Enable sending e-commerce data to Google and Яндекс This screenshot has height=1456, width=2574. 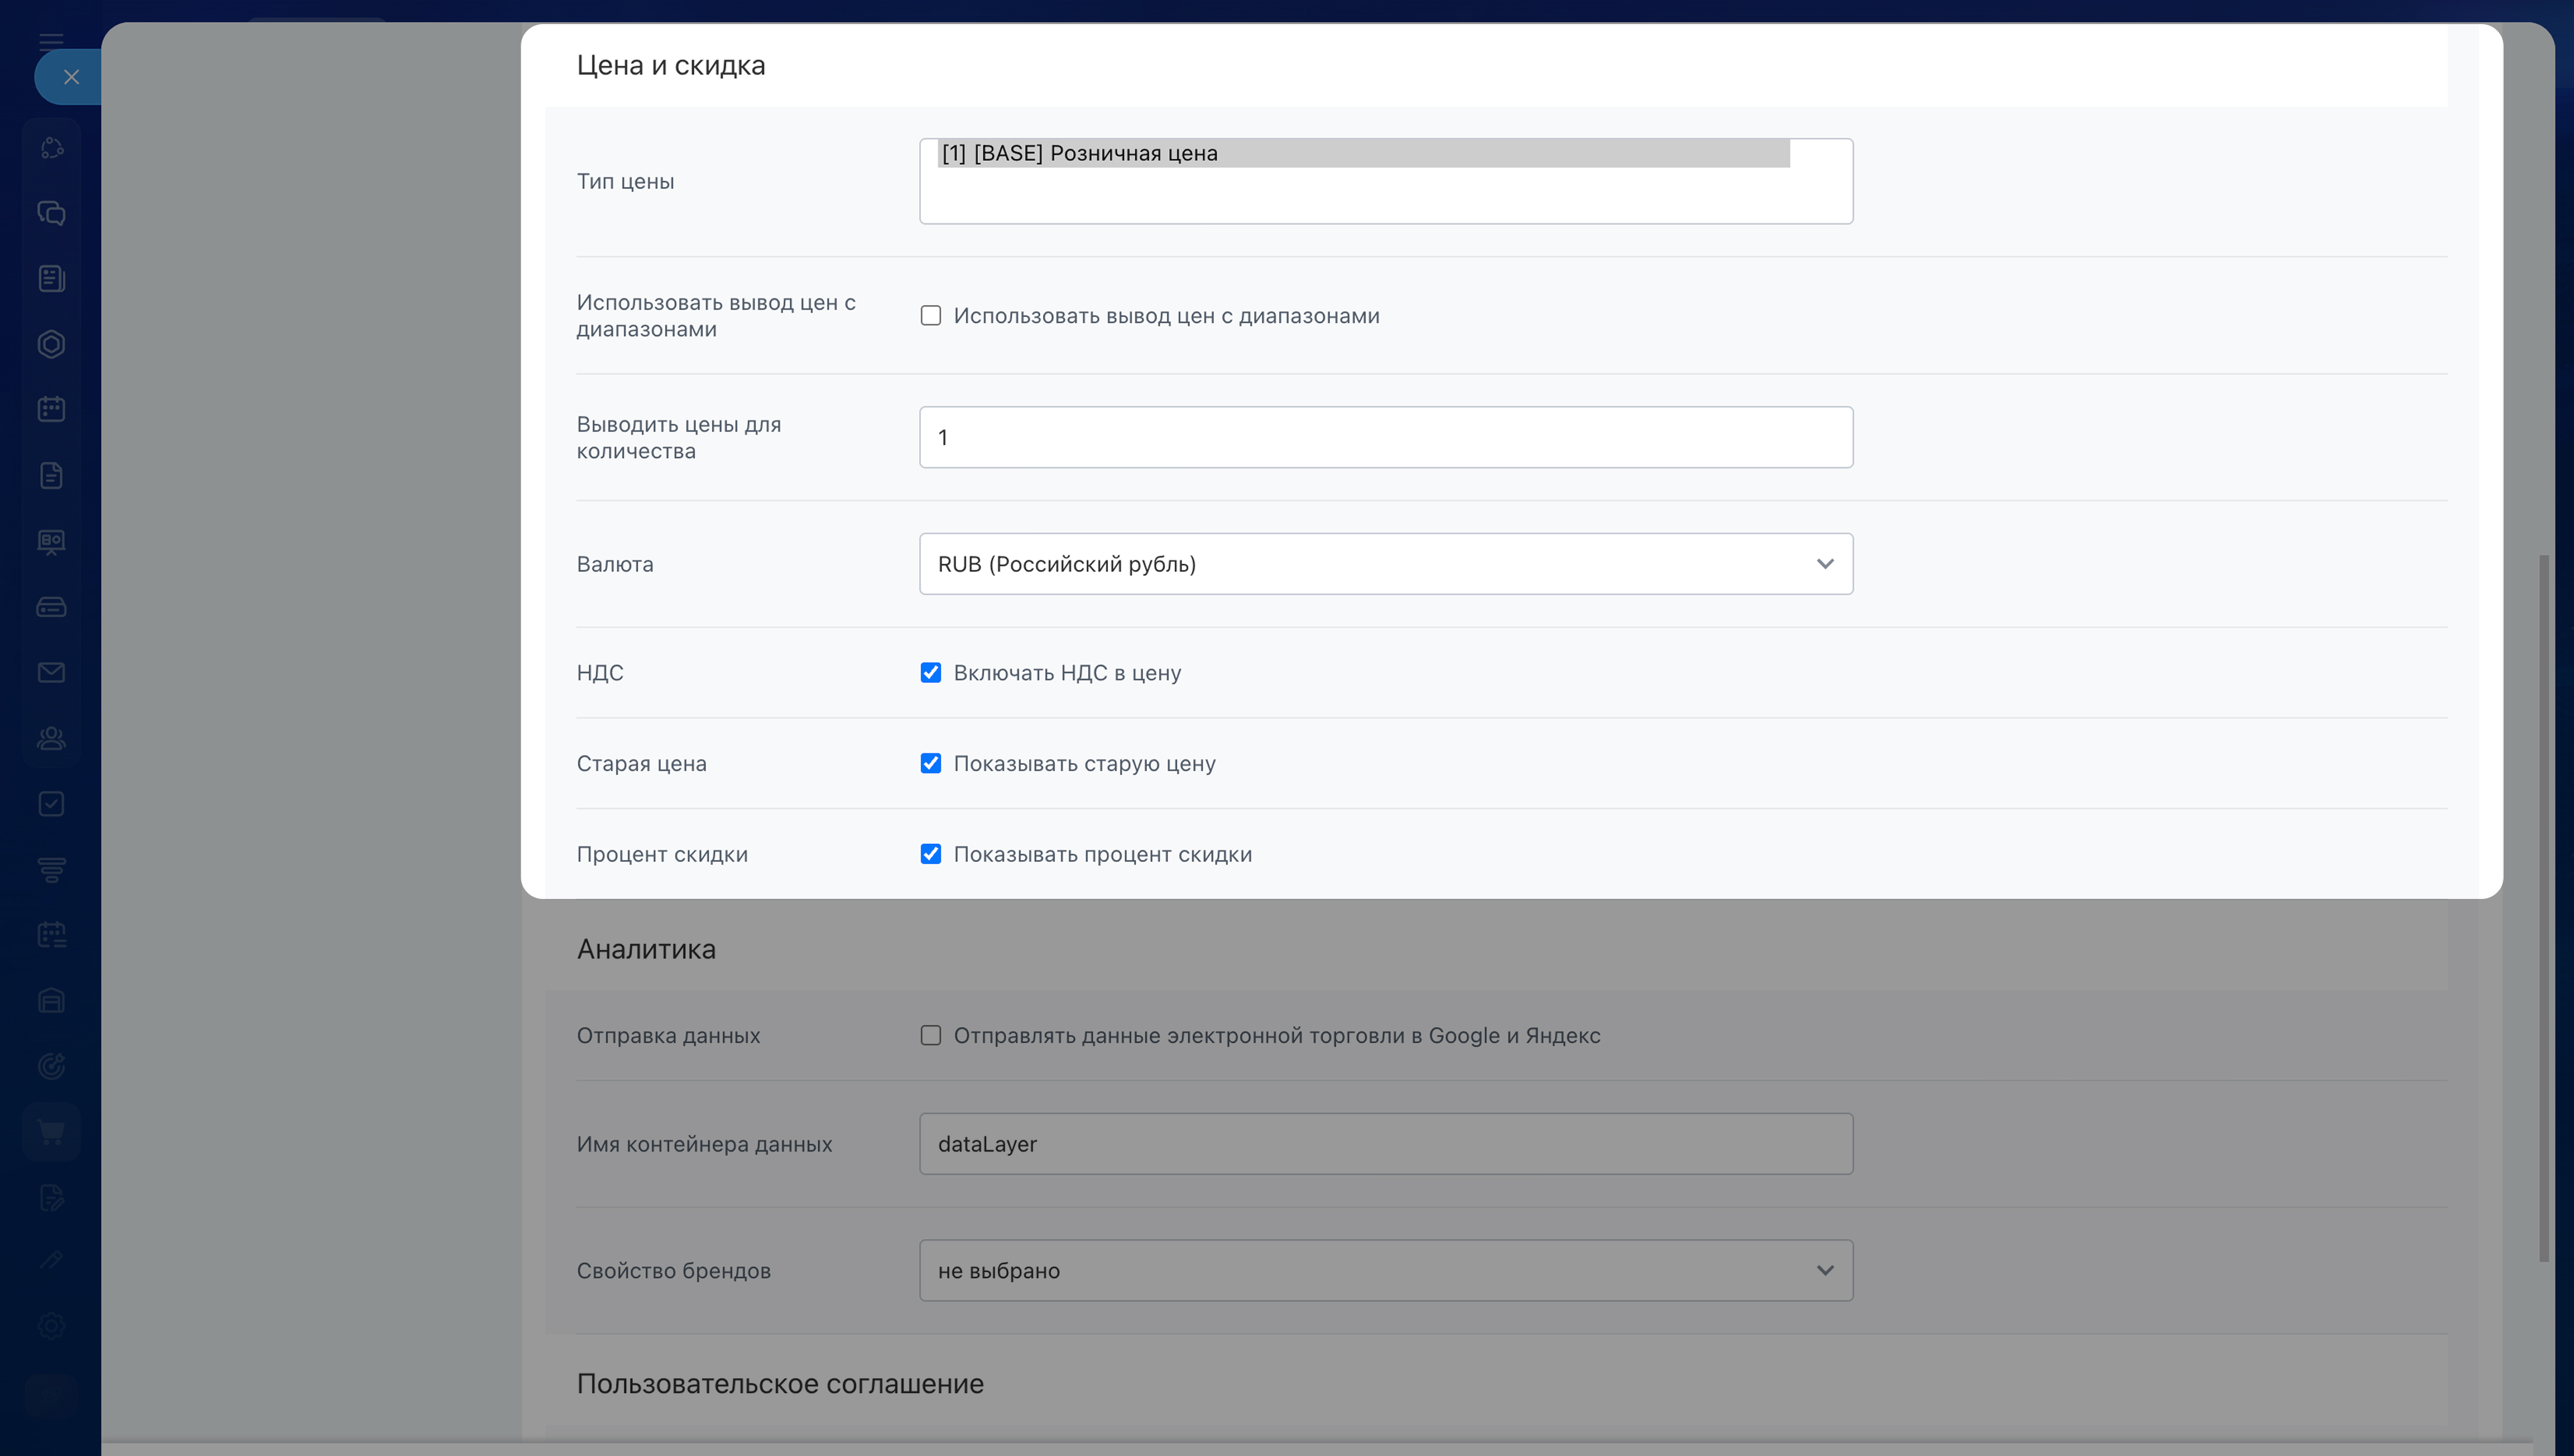coord(930,1036)
